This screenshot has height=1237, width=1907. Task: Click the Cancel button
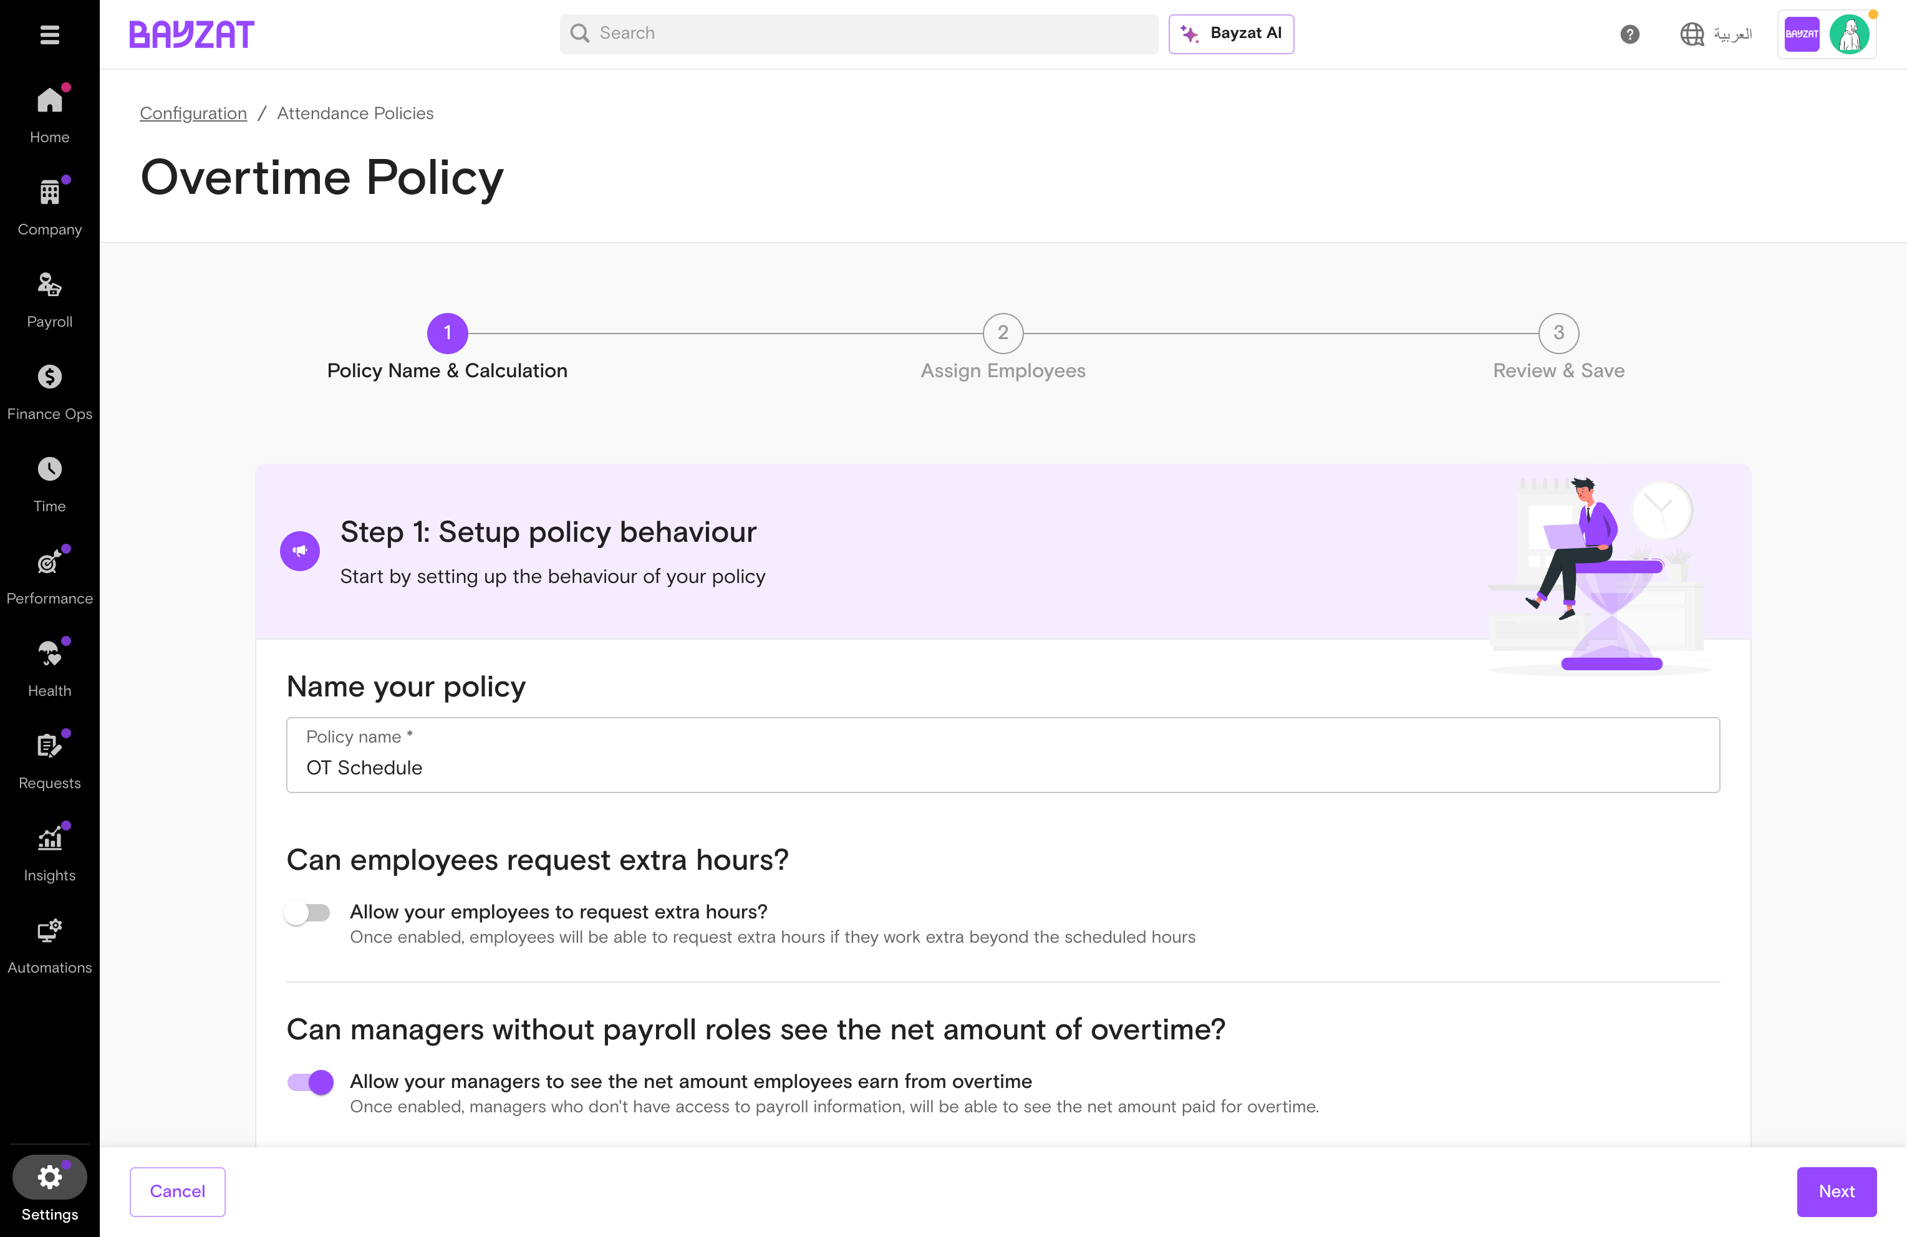point(178,1191)
